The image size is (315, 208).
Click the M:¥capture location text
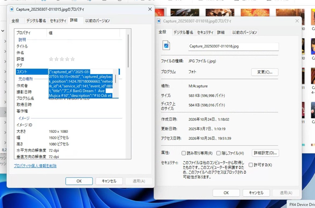coord(198,86)
